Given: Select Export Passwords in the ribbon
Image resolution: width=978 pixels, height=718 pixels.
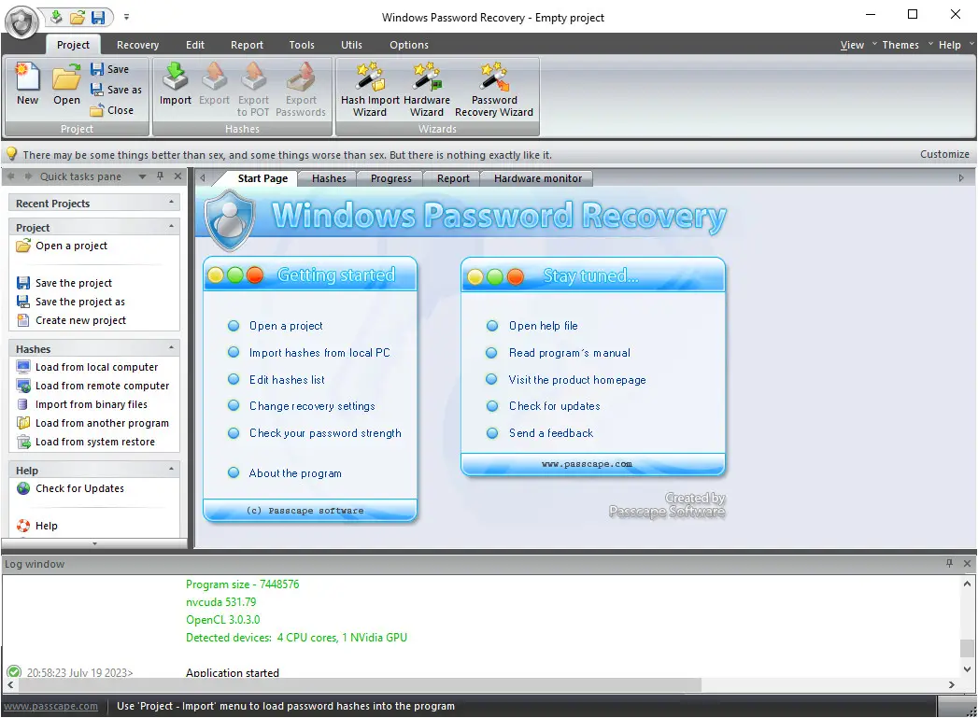Looking at the screenshot, I should pos(301,90).
